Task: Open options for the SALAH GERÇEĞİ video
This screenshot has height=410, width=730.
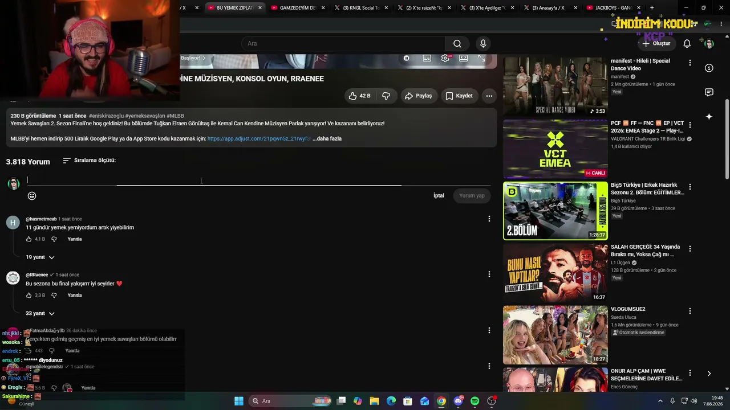Action: pos(690,249)
